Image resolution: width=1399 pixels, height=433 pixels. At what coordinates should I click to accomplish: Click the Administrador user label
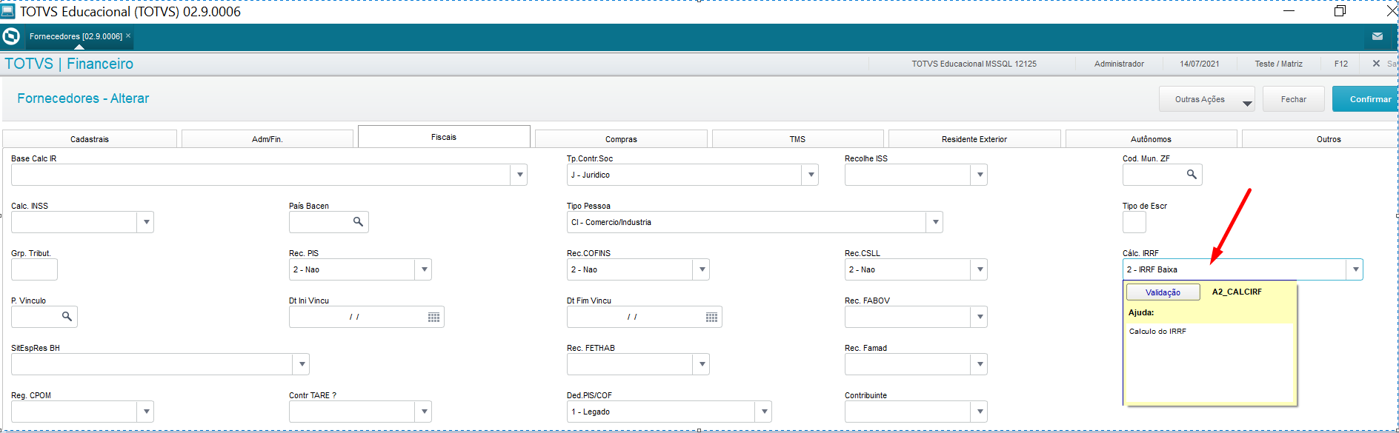pyautogui.click(x=1119, y=64)
